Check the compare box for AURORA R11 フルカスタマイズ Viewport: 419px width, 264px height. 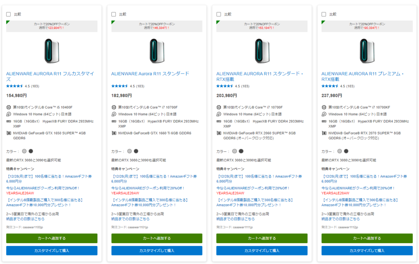click(9, 14)
